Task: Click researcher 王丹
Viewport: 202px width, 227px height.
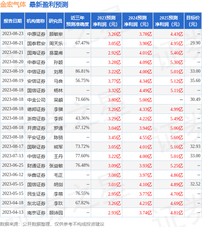Action: click(x=58, y=156)
